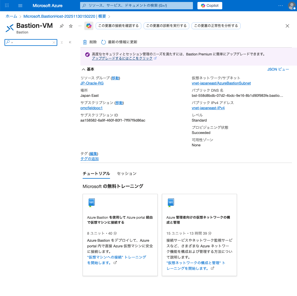Click 101 icon on Azure Bastion training card

coord(91,203)
